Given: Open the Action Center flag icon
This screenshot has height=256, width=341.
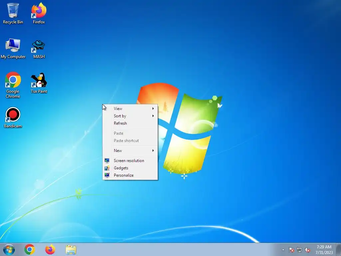Looking at the screenshot, I should (291, 250).
